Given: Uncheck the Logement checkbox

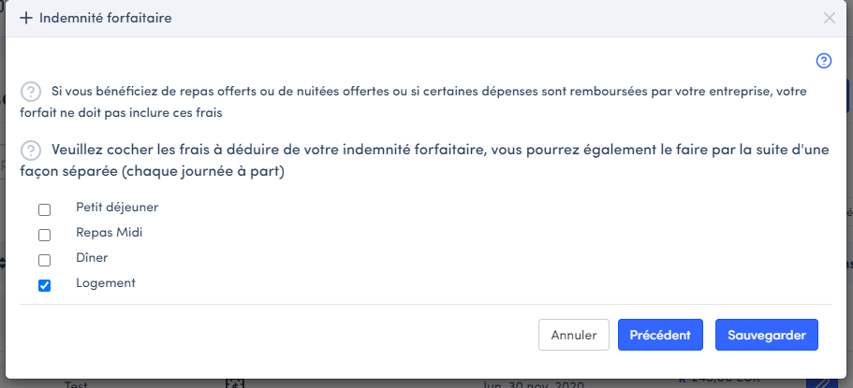Looking at the screenshot, I should coord(44,285).
